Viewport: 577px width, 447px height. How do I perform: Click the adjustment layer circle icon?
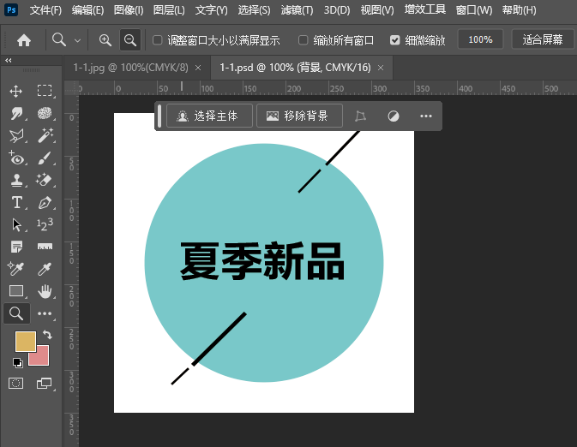394,116
